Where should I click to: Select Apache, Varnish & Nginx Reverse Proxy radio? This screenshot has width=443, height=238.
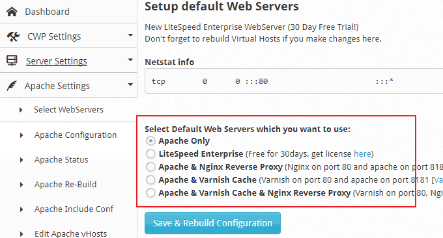[x=150, y=193]
